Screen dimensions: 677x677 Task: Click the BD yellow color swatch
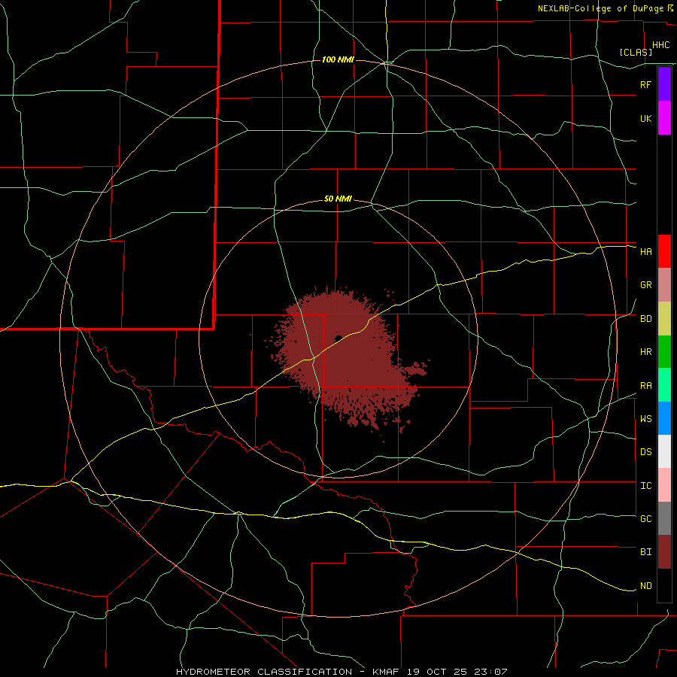(x=664, y=319)
